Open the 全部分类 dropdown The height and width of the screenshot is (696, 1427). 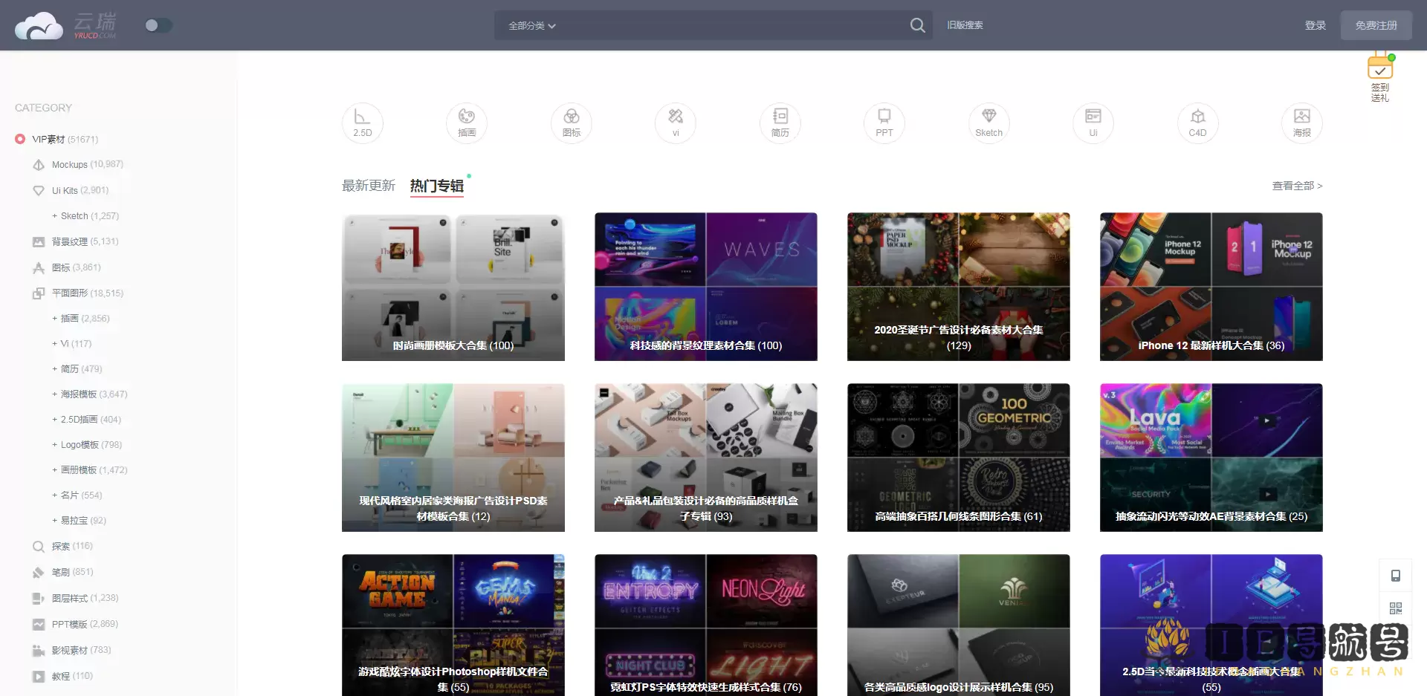531,26
